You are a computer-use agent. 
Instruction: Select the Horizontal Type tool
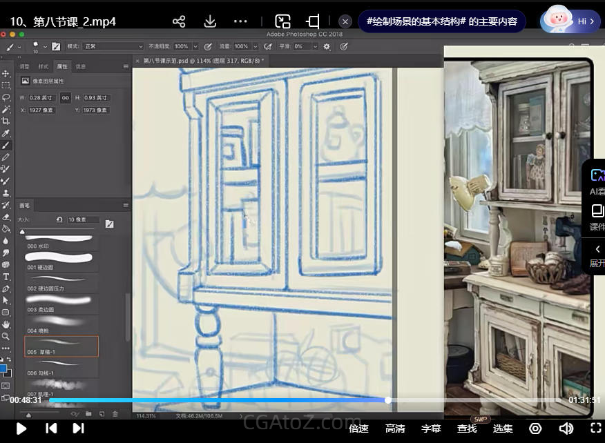pos(6,277)
